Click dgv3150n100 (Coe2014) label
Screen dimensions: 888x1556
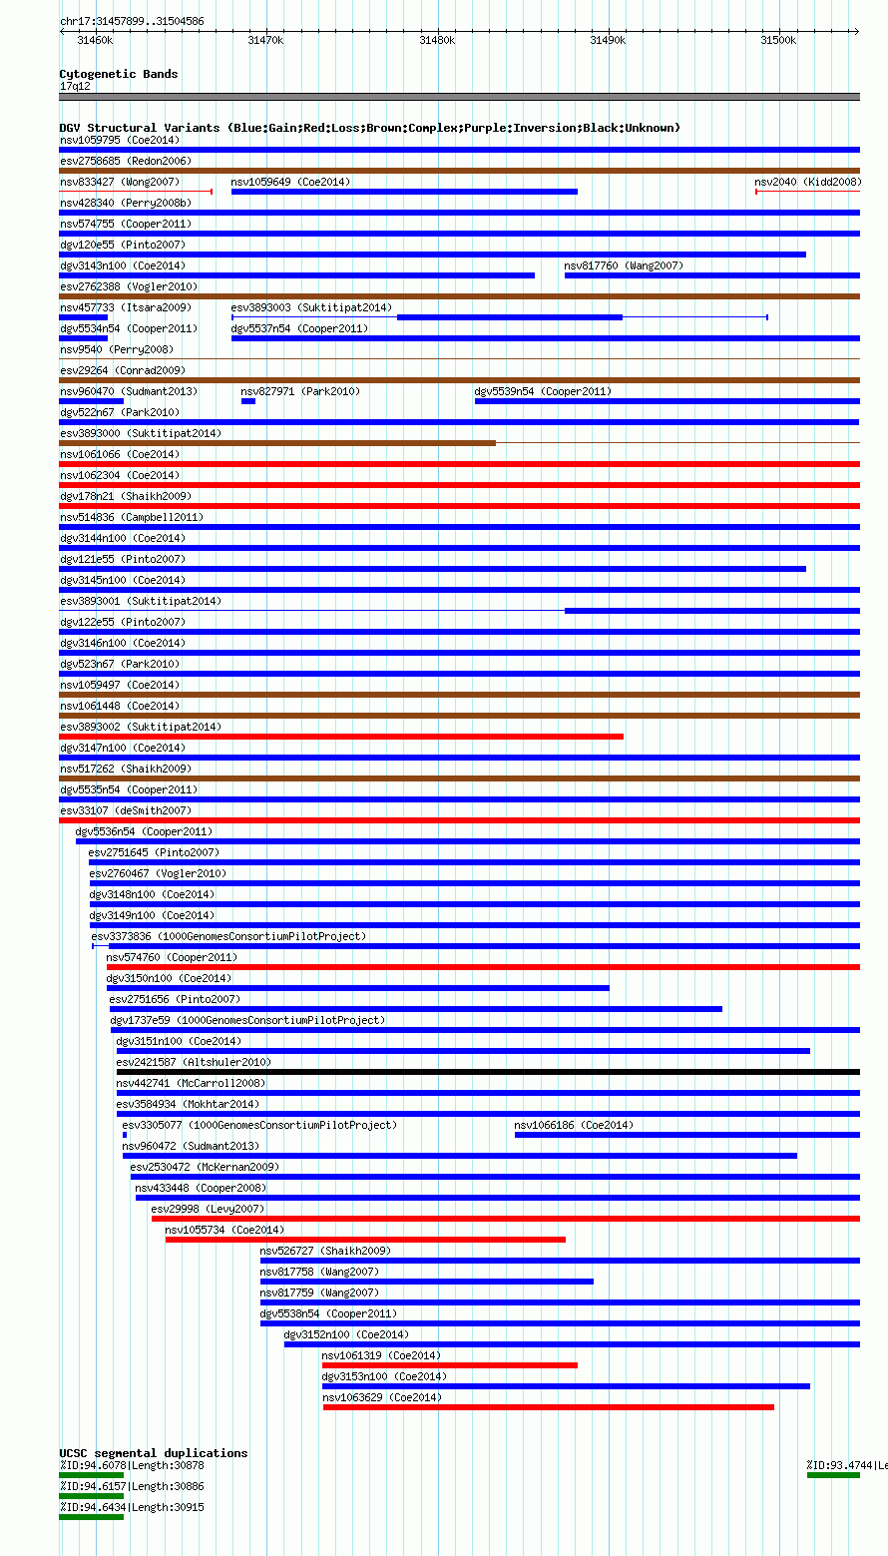(x=170, y=978)
